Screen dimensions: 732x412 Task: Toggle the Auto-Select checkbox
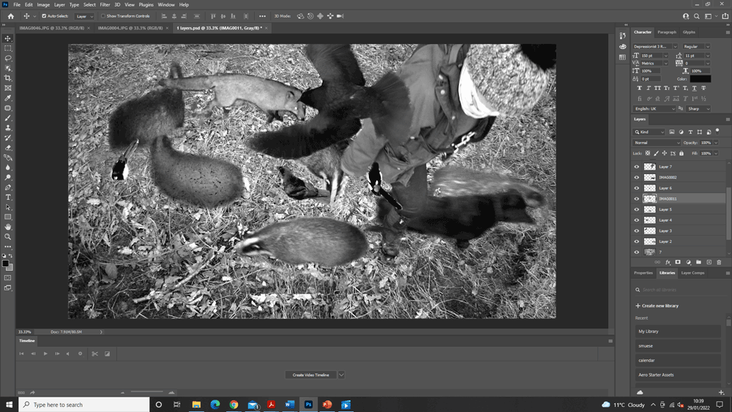pyautogui.click(x=44, y=16)
